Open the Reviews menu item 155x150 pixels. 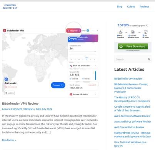click(x=144, y=7)
